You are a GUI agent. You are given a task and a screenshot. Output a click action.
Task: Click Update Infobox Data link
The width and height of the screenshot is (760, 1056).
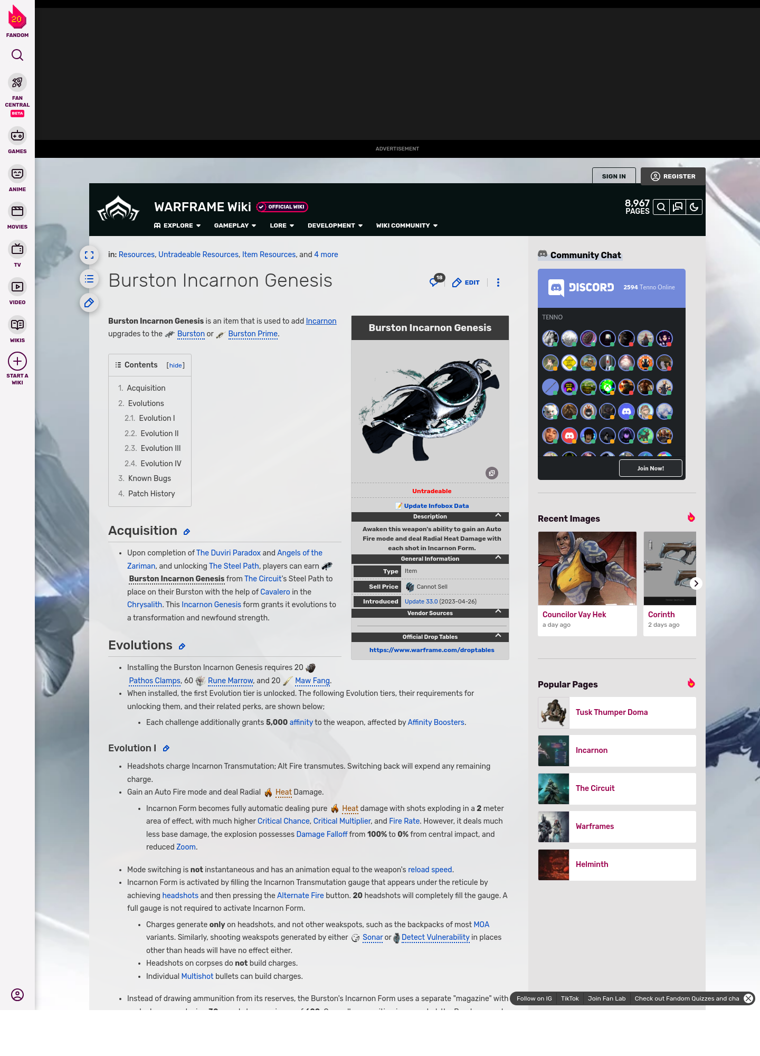click(436, 506)
